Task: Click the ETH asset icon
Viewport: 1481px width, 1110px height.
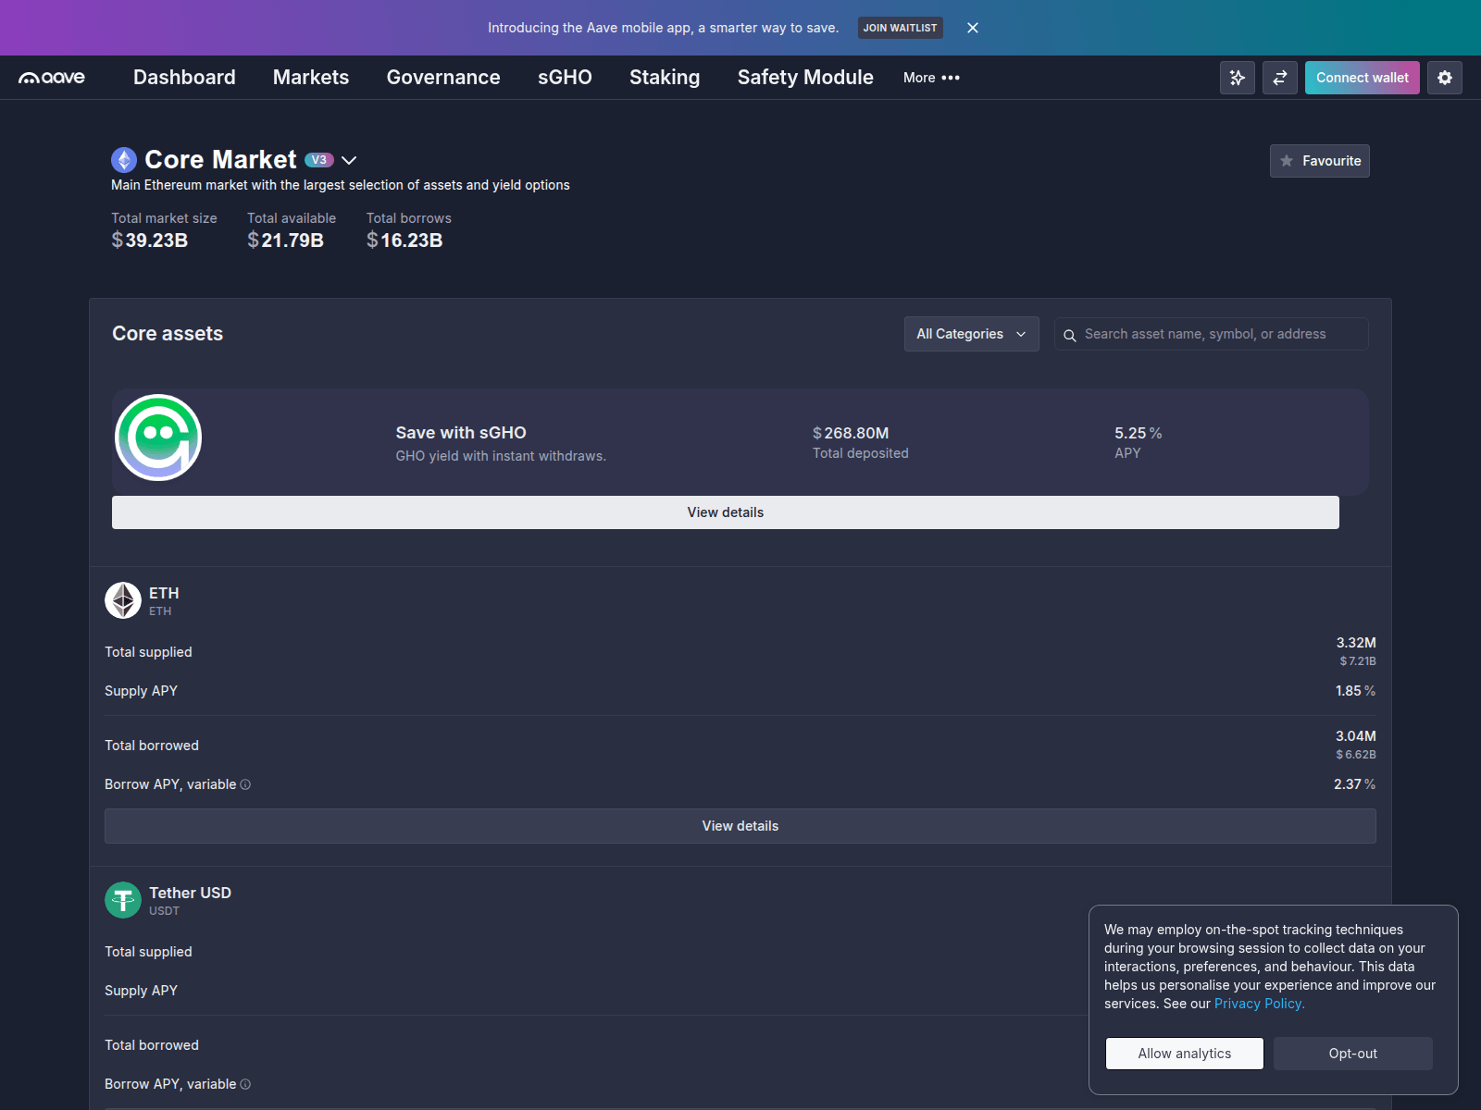Action: tap(123, 600)
